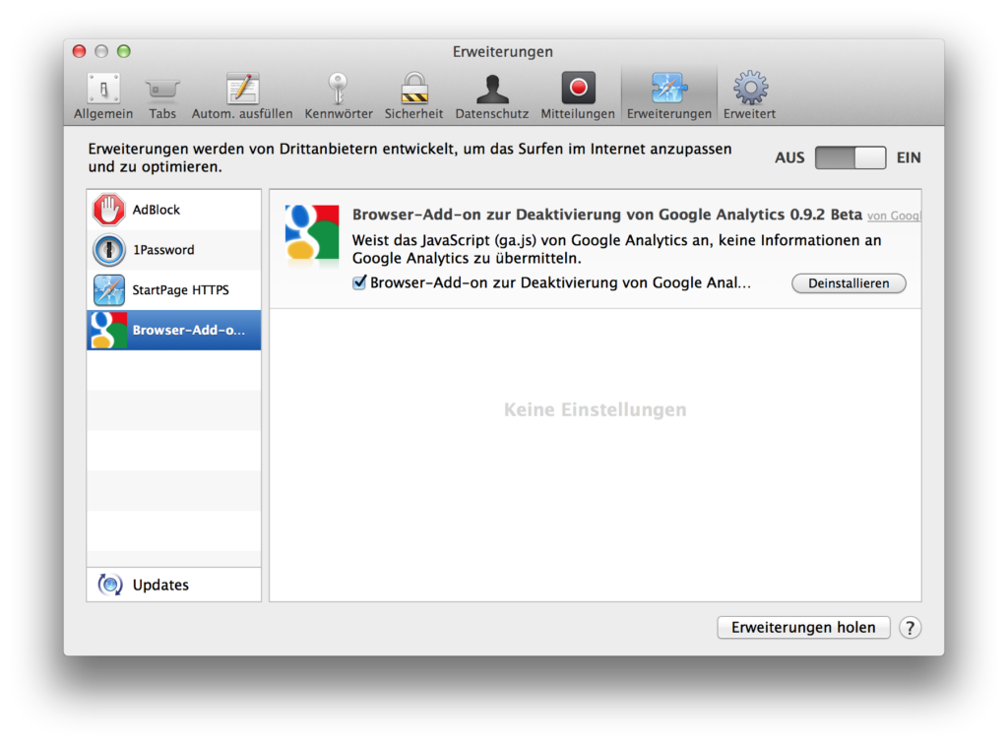The height and width of the screenshot is (744, 1008).
Task: Uncheck the Browser-Add-on zur Deaktivierung checkbox
Action: point(359,282)
